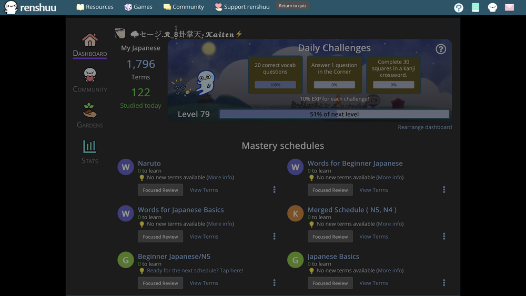Expand options for Words for Japanese Basics
Screen dimensions: 526x296
click(274, 237)
